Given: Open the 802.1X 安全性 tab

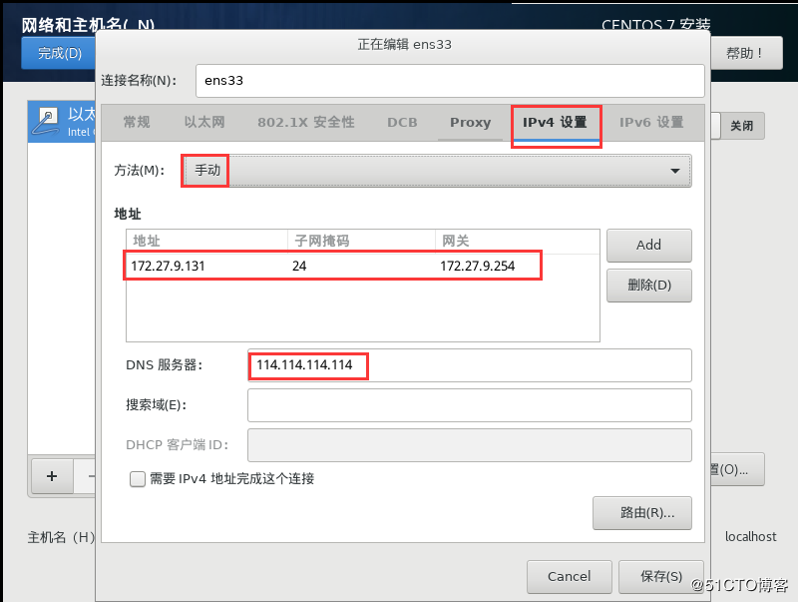Looking at the screenshot, I should click(306, 122).
